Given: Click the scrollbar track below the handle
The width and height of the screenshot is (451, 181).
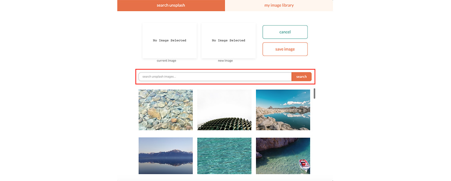Looking at the screenshot, I should [x=315, y=135].
